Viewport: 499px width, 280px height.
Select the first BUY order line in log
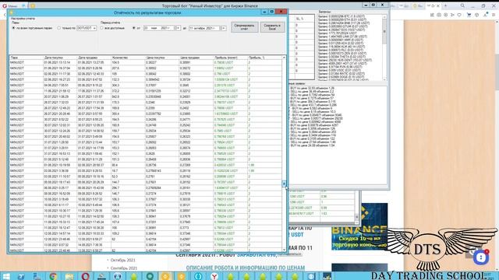[x=312, y=88]
